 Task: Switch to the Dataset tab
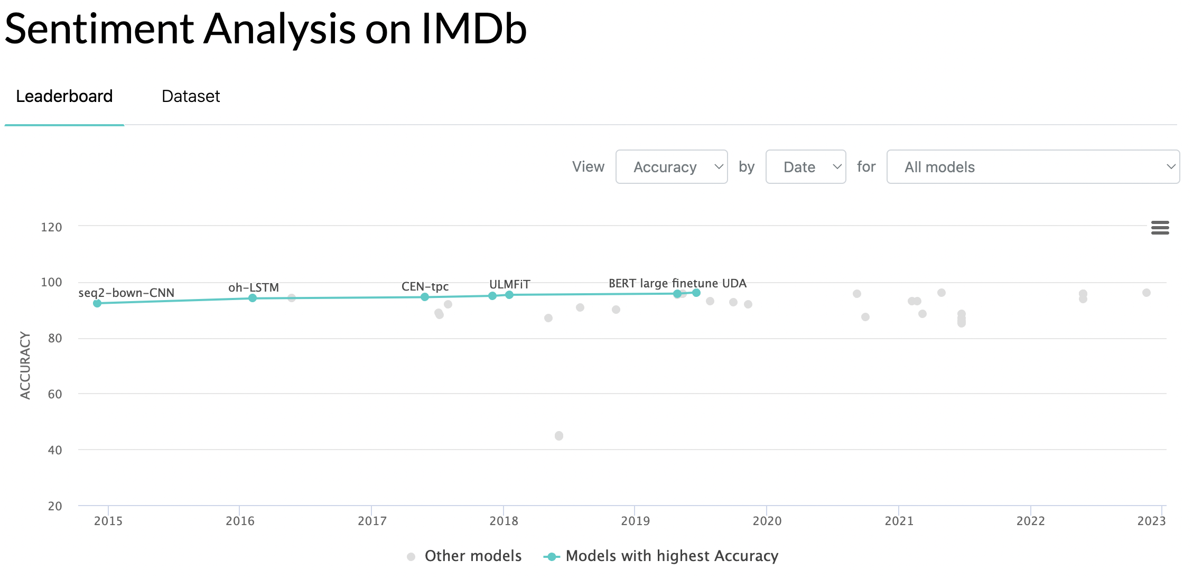pyautogui.click(x=191, y=96)
